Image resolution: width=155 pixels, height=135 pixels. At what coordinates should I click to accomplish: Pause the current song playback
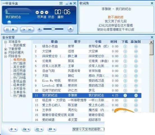coord(7,29)
